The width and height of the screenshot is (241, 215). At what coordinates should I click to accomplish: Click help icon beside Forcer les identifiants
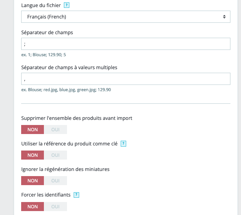click(76, 195)
